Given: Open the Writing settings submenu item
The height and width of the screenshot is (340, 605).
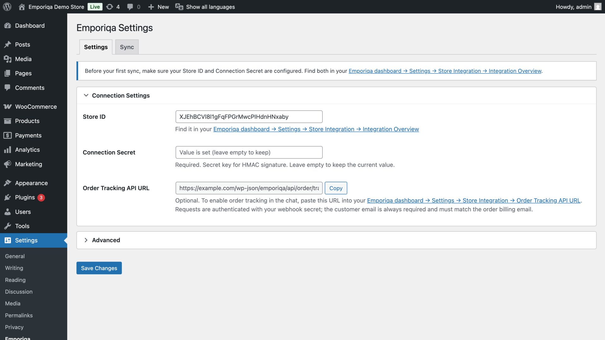Looking at the screenshot, I should point(14,268).
